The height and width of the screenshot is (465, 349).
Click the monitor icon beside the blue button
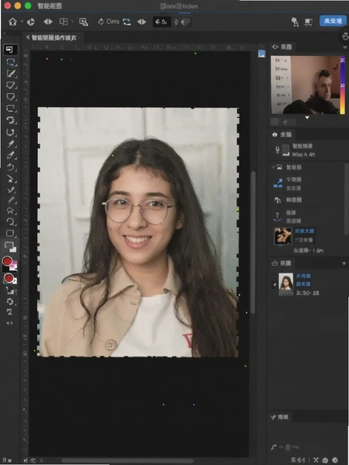(309, 22)
